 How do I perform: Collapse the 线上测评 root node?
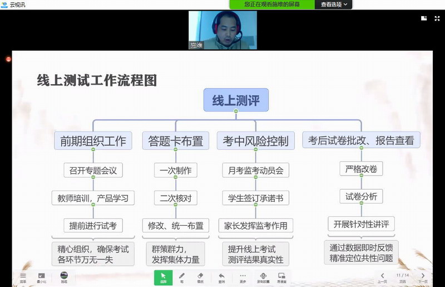coord(236,113)
